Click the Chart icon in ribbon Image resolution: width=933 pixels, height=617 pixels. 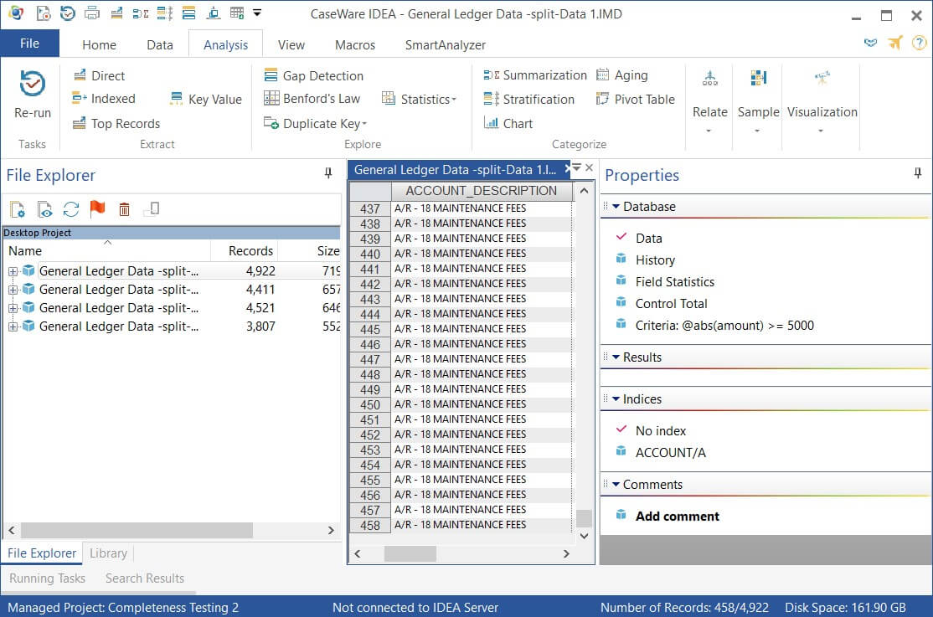tap(491, 123)
